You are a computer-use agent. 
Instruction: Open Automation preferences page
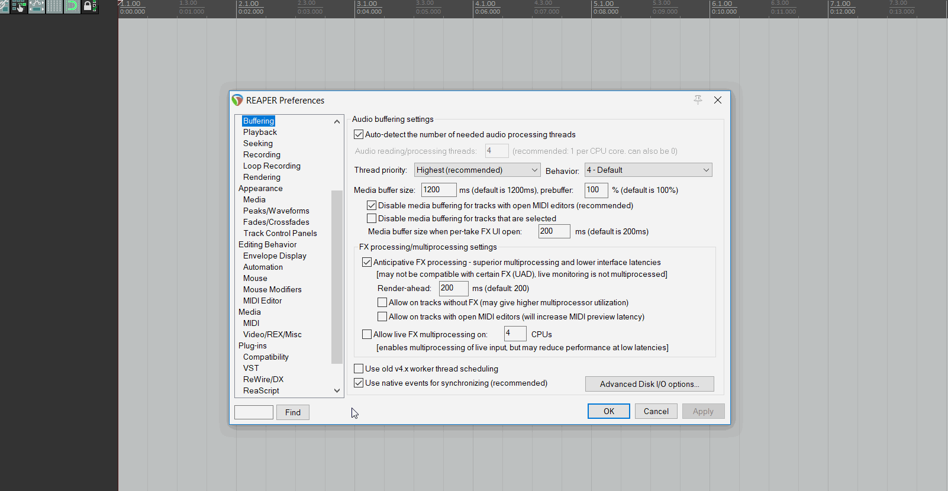coord(263,267)
